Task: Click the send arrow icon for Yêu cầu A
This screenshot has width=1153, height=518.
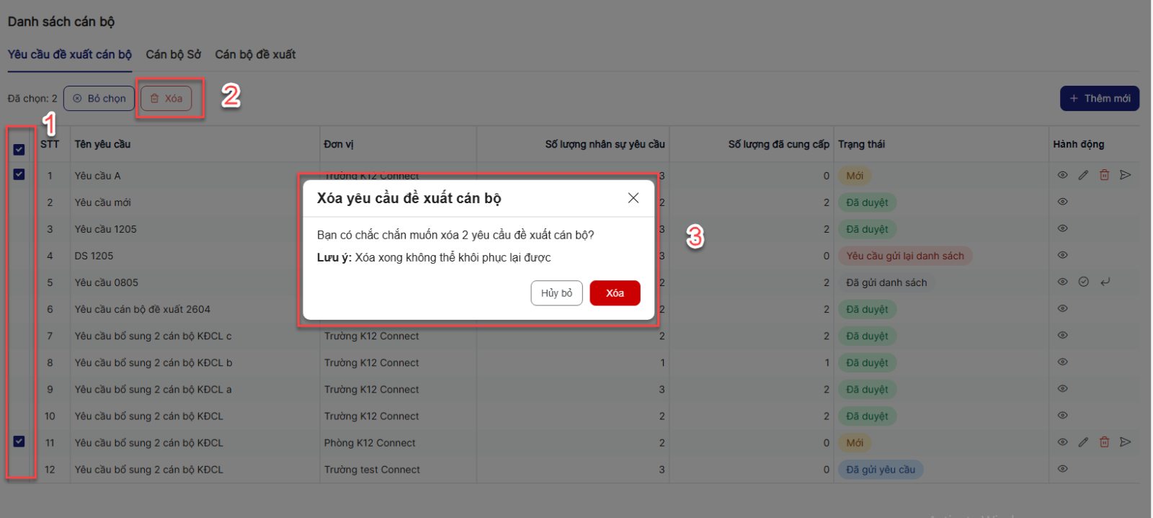Action: 1126,175
